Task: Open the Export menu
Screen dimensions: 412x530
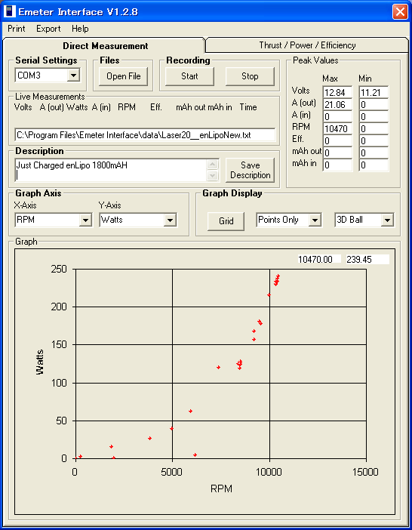Action: click(x=48, y=29)
